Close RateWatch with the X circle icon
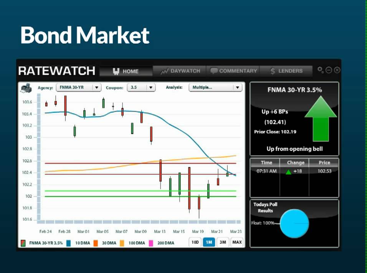 pos(337,70)
